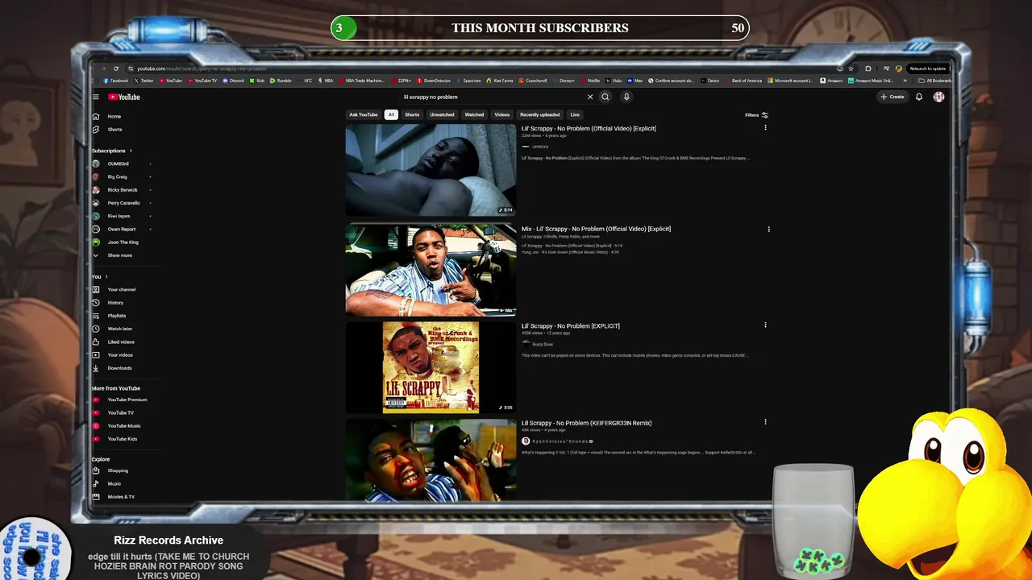
Task: Open the notifications bell
Action: (919, 97)
